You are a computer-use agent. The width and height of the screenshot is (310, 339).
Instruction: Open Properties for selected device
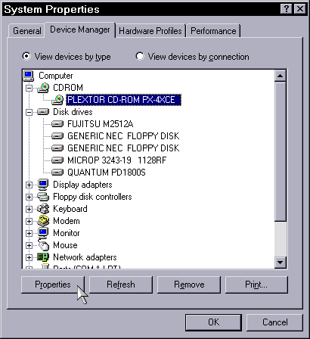(x=53, y=285)
